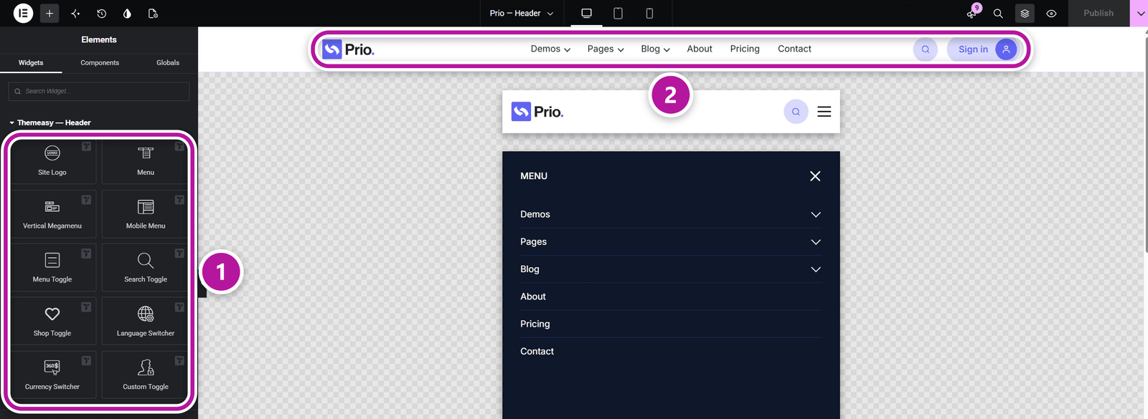Select the Currency Switcher widget
Screen dimensions: 1148x419
click(52, 375)
